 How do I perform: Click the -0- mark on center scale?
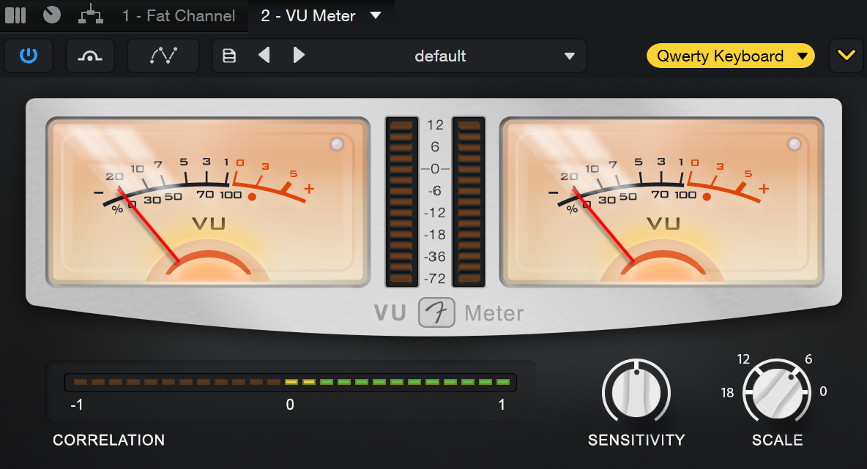[x=435, y=168]
